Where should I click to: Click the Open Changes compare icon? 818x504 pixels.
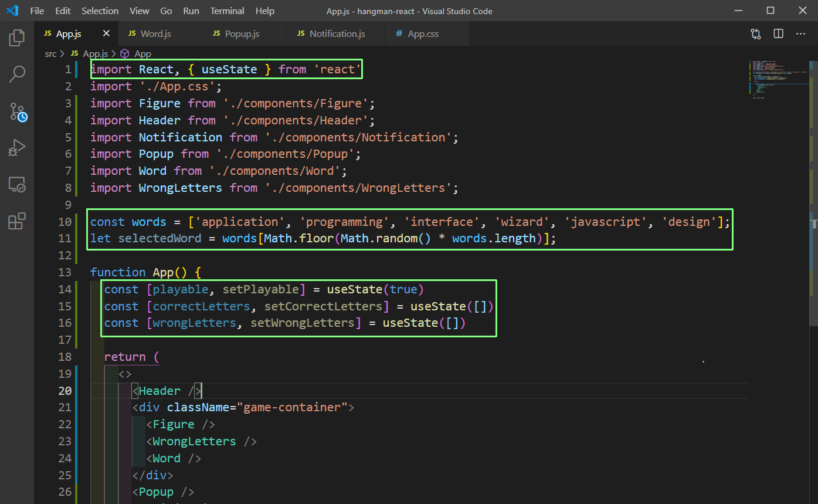[x=756, y=34]
